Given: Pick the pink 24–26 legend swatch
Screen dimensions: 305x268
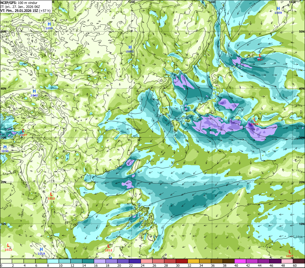Looking at the screenshot, I should [x=147, y=261].
